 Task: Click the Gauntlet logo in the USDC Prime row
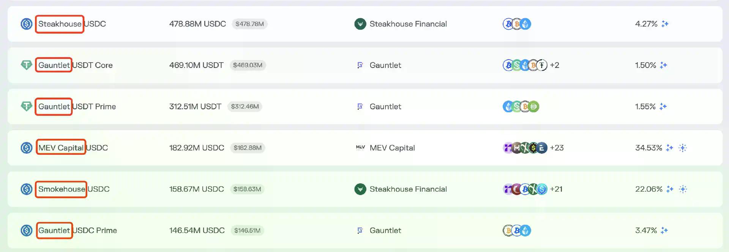360,230
